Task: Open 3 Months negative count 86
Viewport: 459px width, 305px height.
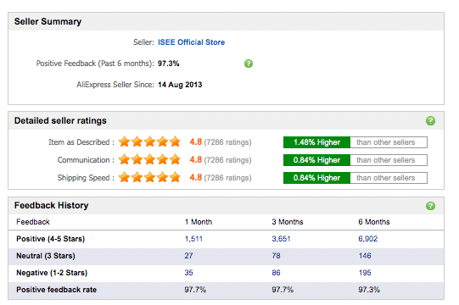Action: tap(276, 273)
